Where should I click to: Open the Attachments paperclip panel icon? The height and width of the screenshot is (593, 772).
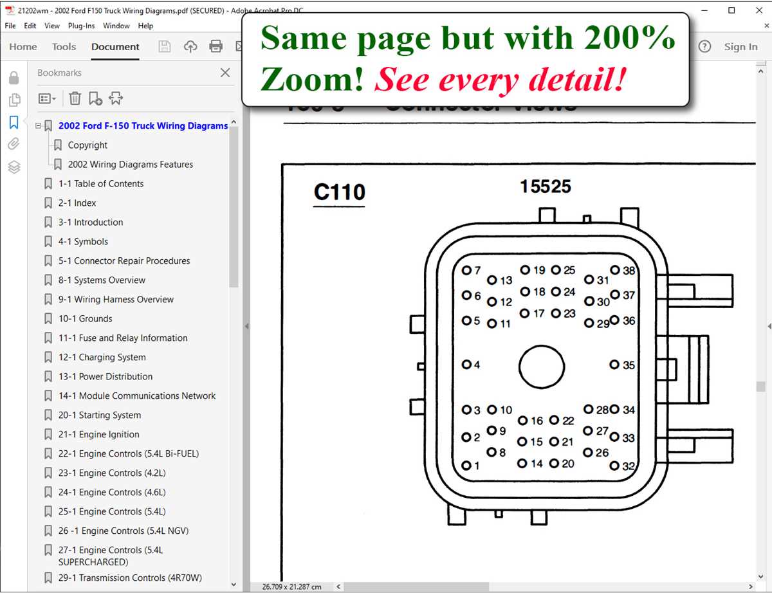(14, 144)
